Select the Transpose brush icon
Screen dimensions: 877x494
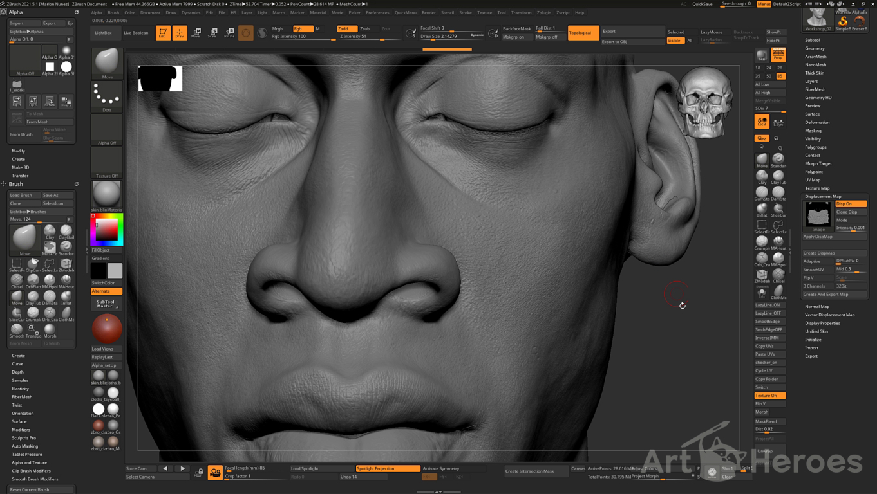pyautogui.click(x=33, y=331)
